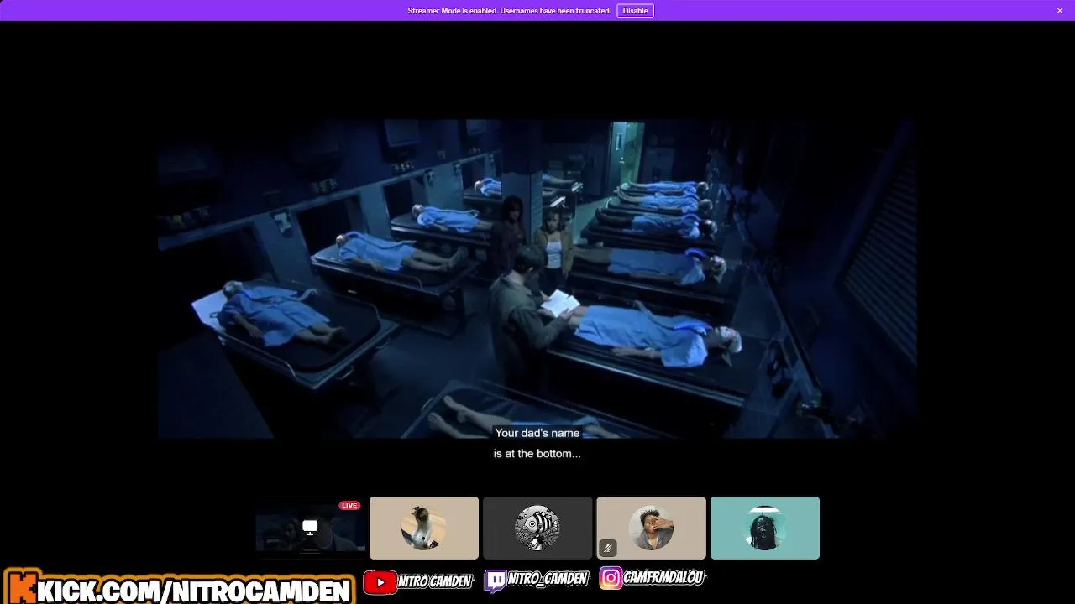The width and height of the screenshot is (1075, 604).
Task: Dismiss the Streamer Mode notification banner
Action: coord(1060,11)
